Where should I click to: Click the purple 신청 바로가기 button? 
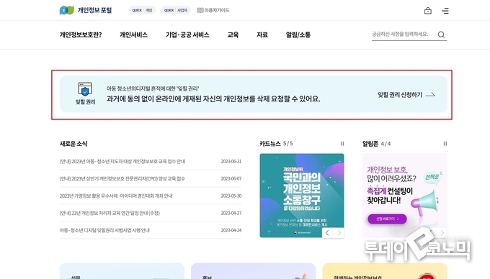click(x=387, y=219)
